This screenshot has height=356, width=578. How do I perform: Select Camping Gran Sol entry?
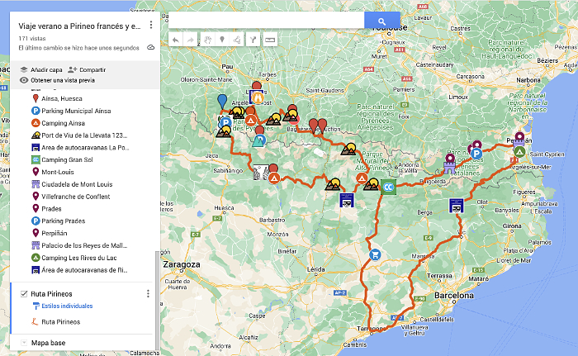coord(67,159)
